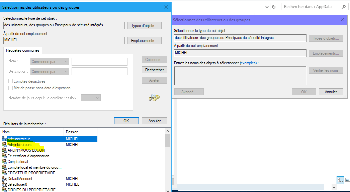350x192 pixels.
Task: Select the Administrateur row
Action: click(x=49, y=139)
